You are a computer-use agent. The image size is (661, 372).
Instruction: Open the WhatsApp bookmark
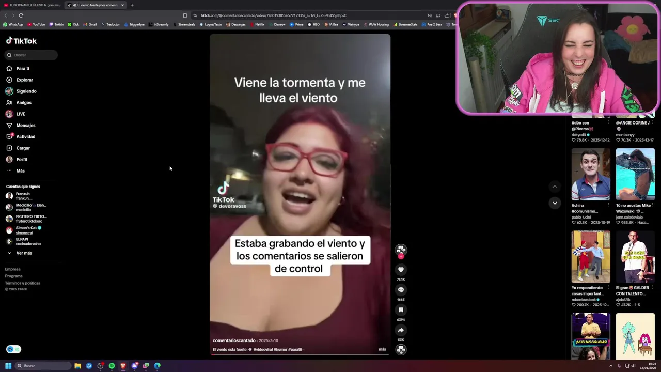[x=13, y=24]
